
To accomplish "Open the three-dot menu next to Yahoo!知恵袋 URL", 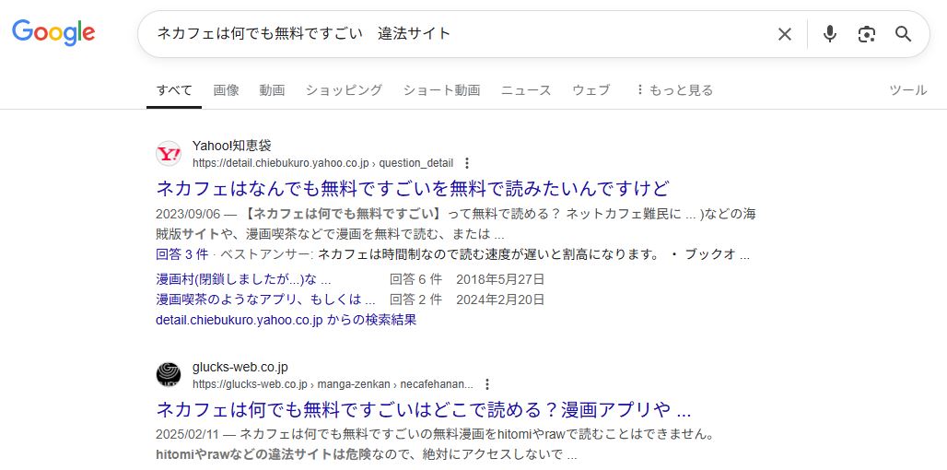I will pos(466,163).
